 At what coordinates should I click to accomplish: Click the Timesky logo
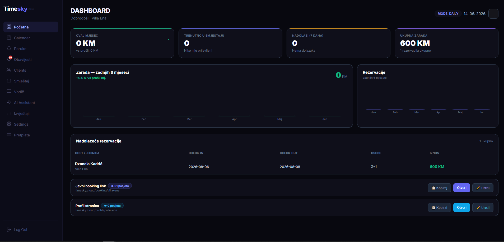(x=18, y=9)
